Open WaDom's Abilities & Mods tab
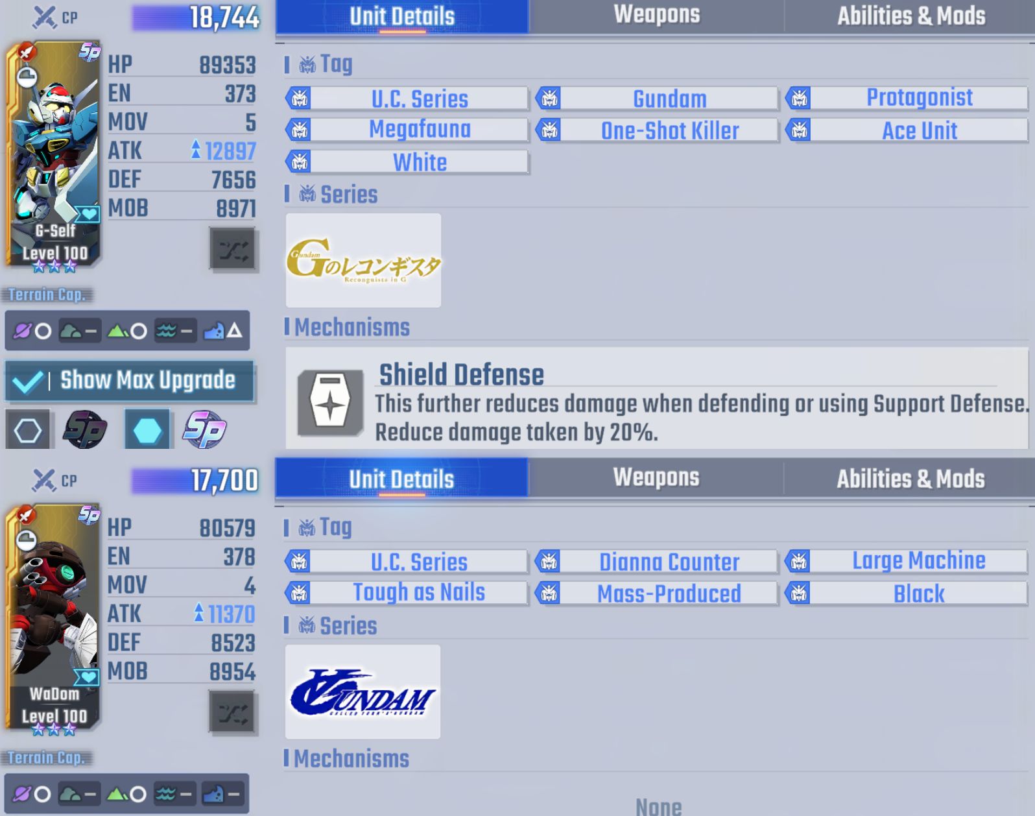Screen dimensions: 1035x816 click(910, 479)
